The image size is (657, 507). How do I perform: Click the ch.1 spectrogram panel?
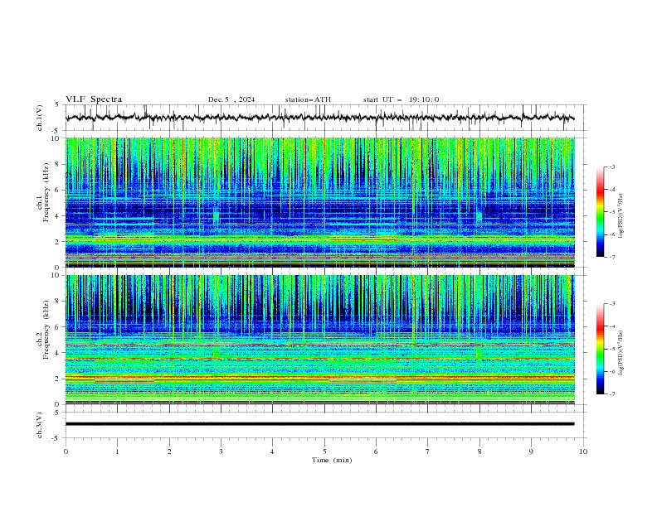pyautogui.click(x=320, y=202)
